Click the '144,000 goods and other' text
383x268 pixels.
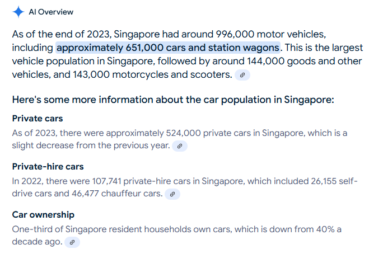[304, 61]
